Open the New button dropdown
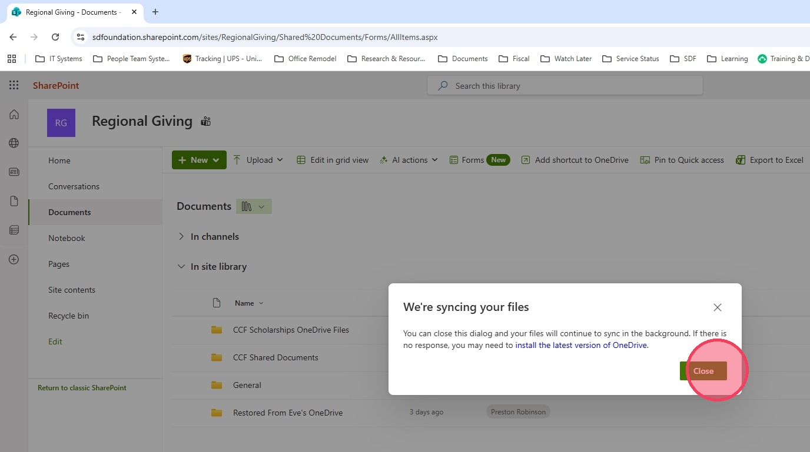Viewport: 810px width, 452px height. pyautogui.click(x=199, y=160)
